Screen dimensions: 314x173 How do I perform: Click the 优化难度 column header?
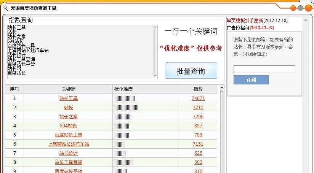pyautogui.click(x=146, y=89)
